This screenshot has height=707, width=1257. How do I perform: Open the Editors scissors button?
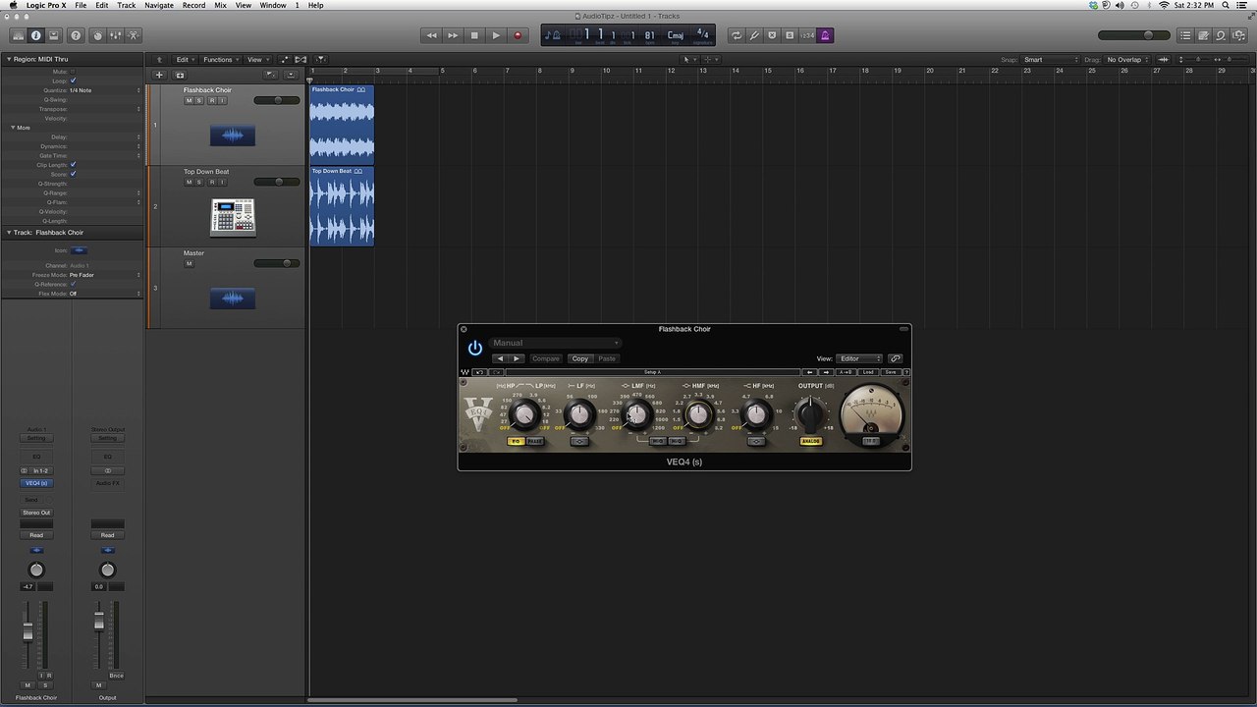coord(134,35)
